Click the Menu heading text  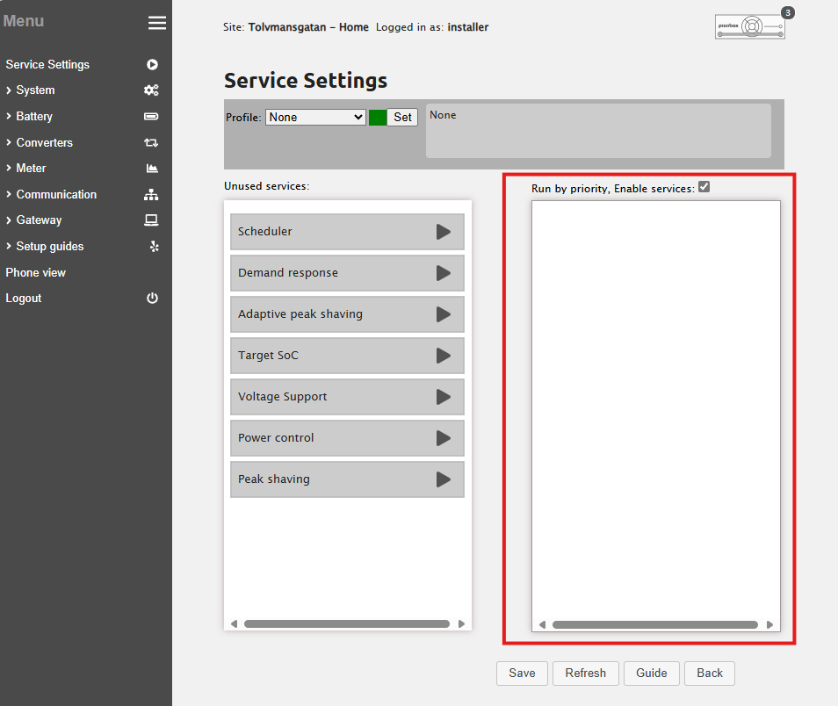click(x=24, y=21)
